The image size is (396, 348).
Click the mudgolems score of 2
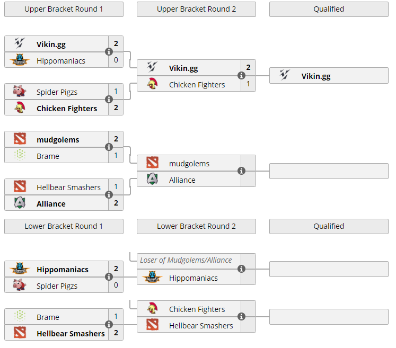click(x=116, y=139)
